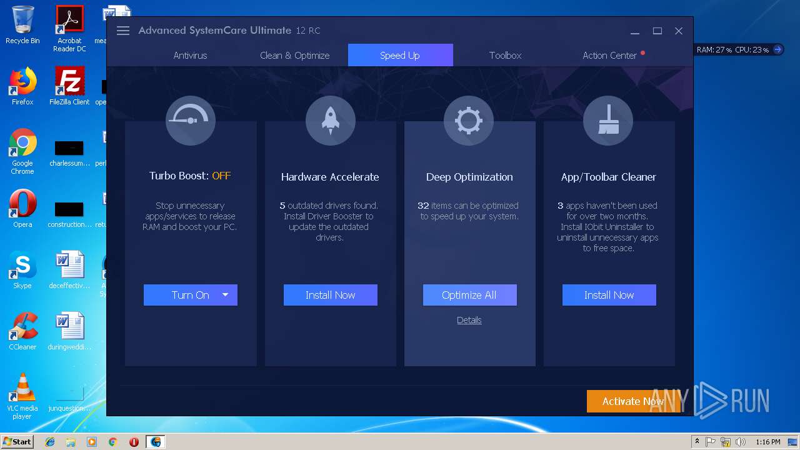Install IObit Uninstaller with Install Now
This screenshot has height=450, width=800.
(x=609, y=295)
